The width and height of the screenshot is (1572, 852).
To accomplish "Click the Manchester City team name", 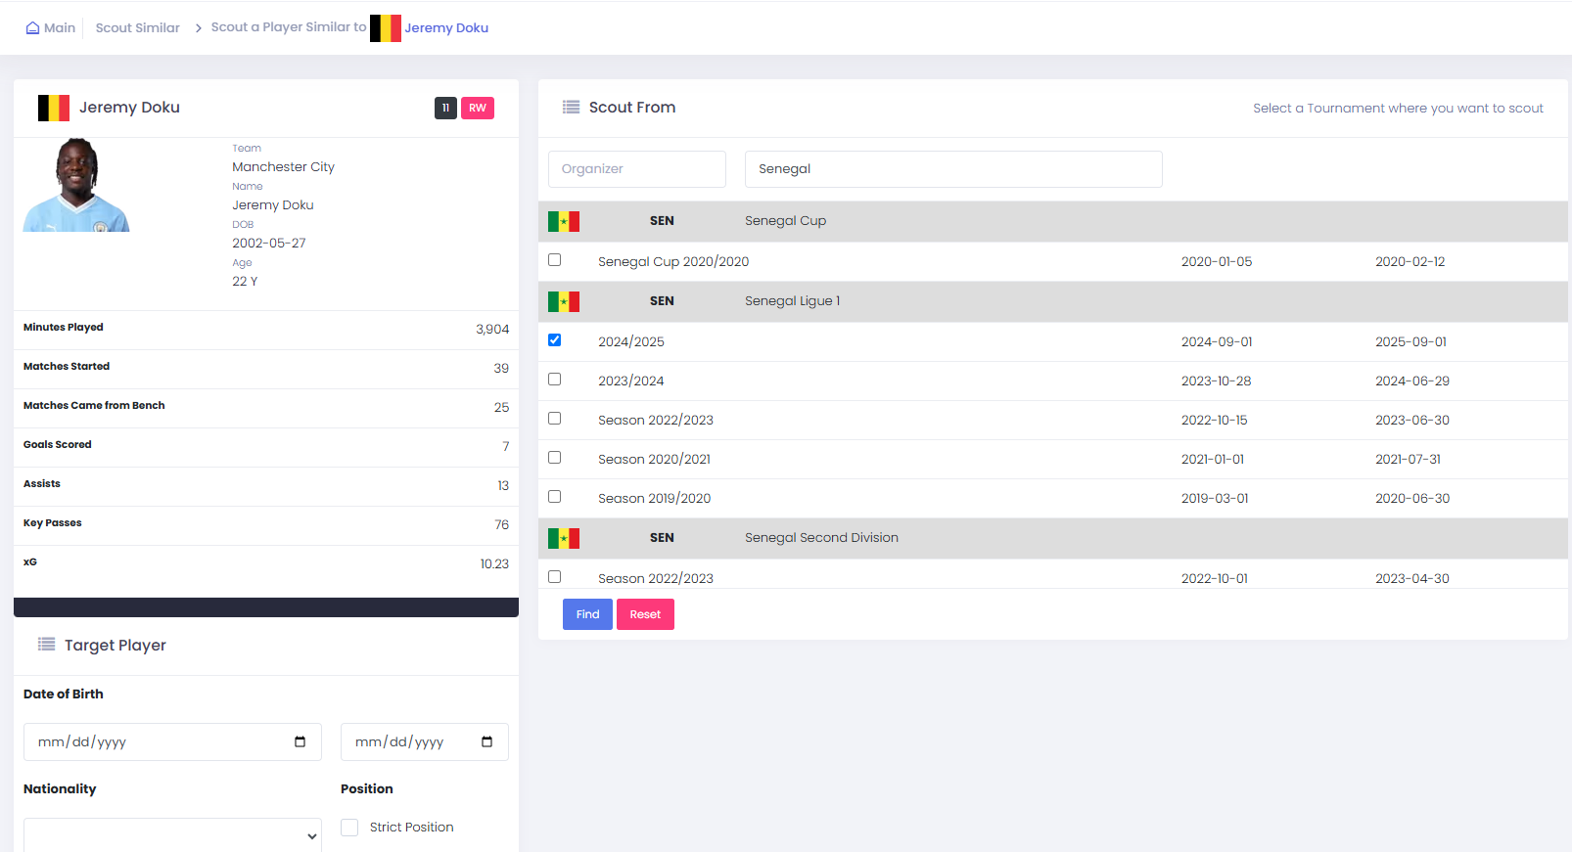I will point(283,167).
